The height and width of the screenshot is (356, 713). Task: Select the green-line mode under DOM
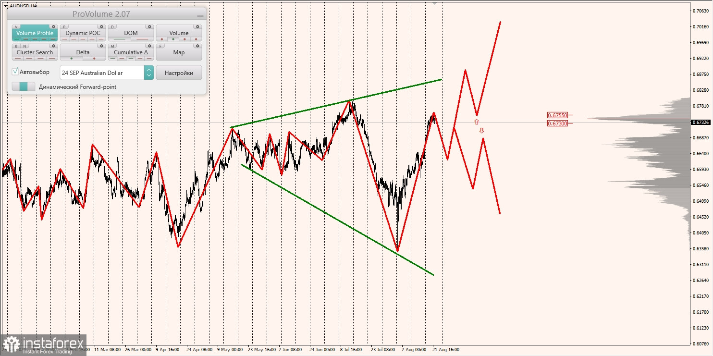(x=120, y=39)
